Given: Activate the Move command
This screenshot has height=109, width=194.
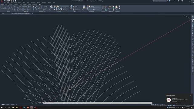Looking at the screenshot, I should pyautogui.click(x=19, y=6).
